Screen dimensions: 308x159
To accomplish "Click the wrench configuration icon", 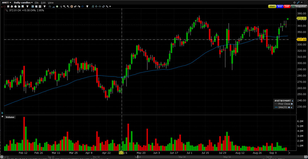I will tap(107, 6).
